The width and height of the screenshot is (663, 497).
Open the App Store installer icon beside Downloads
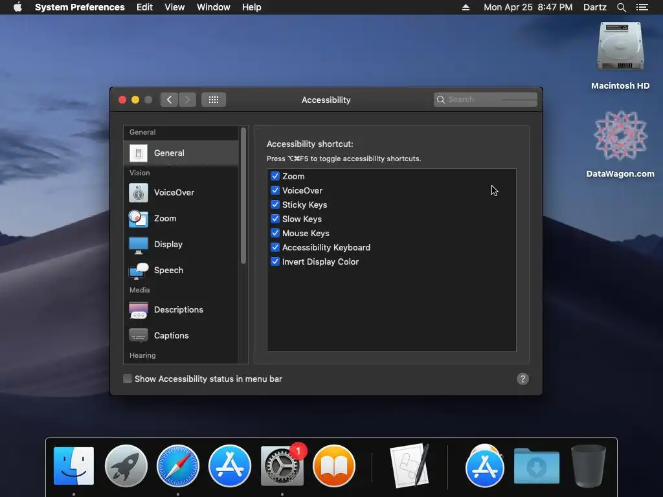pos(484,466)
